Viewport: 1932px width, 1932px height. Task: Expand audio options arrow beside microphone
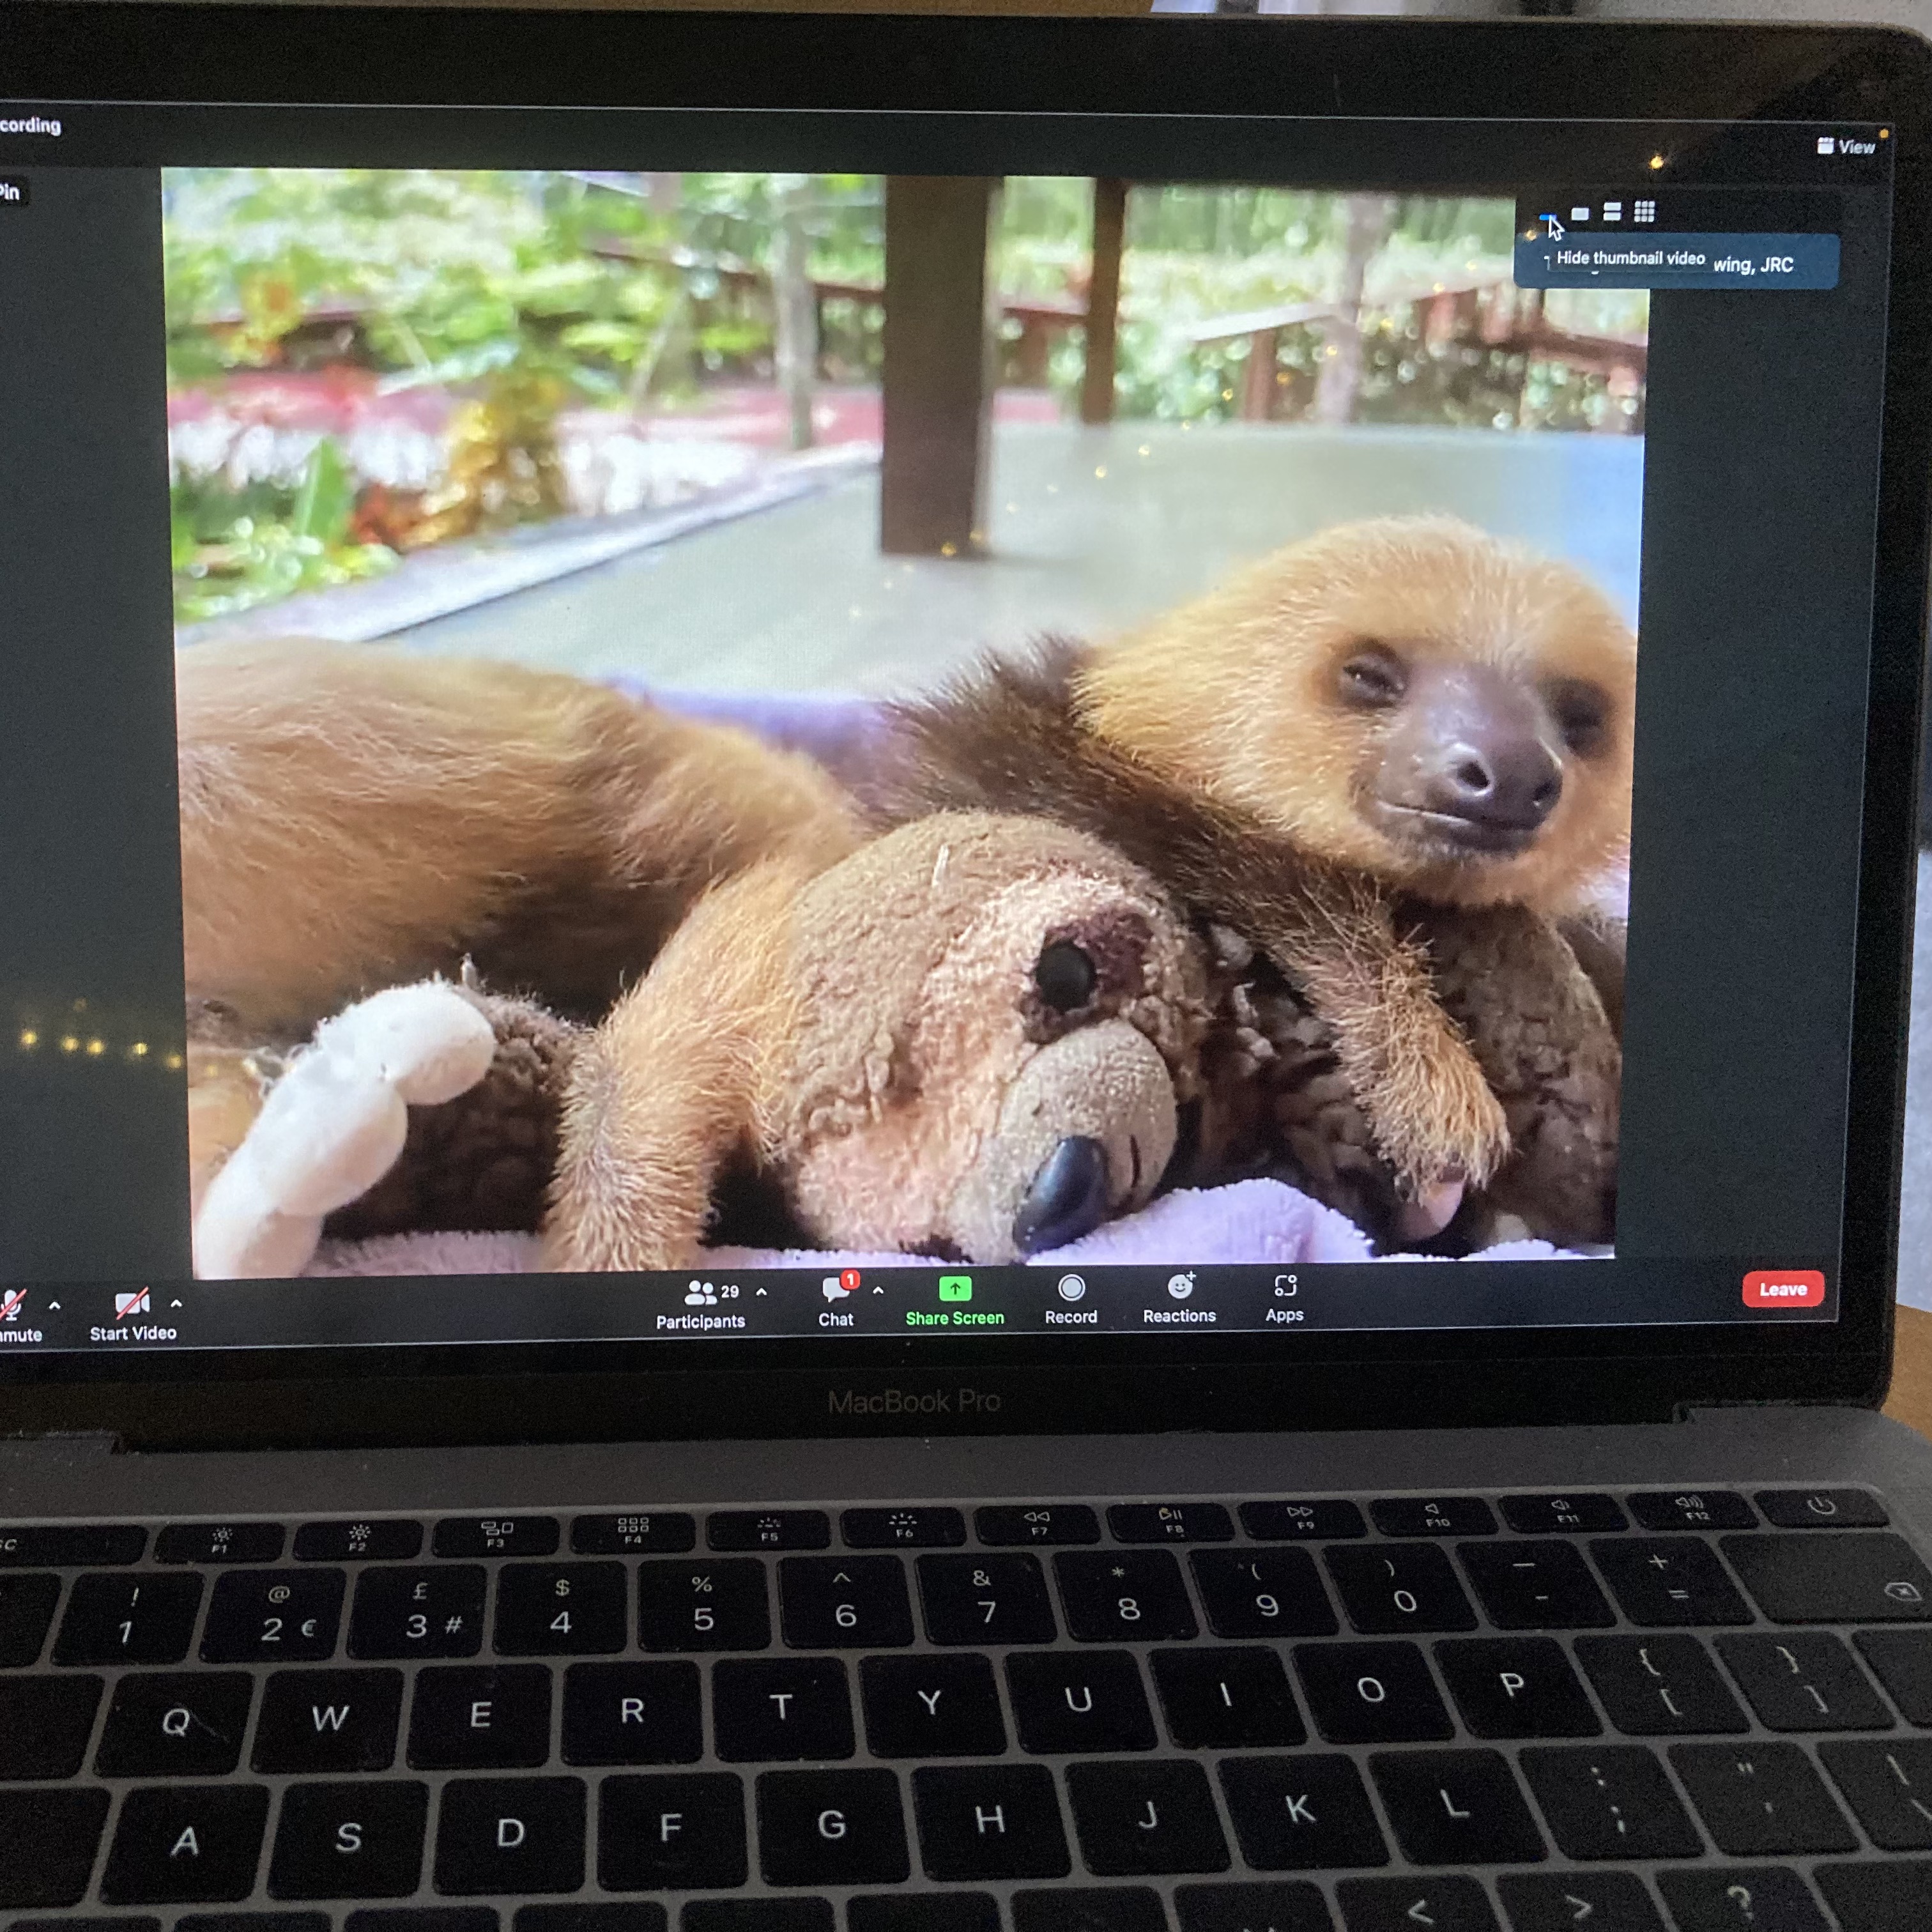54,1305
